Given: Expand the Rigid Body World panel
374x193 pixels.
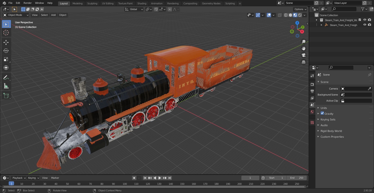Looking at the screenshot, I should pyautogui.click(x=331, y=131).
